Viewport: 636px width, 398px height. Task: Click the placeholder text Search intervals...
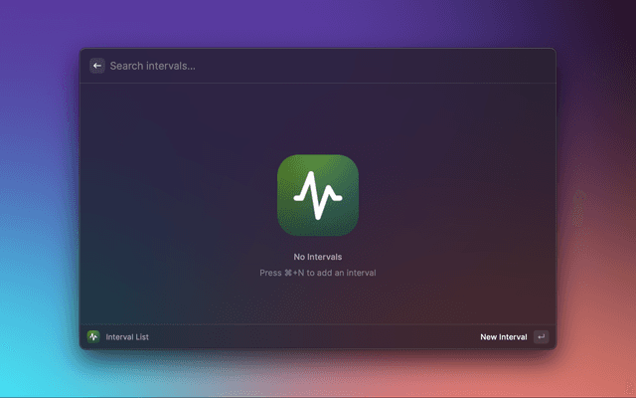pyautogui.click(x=152, y=66)
